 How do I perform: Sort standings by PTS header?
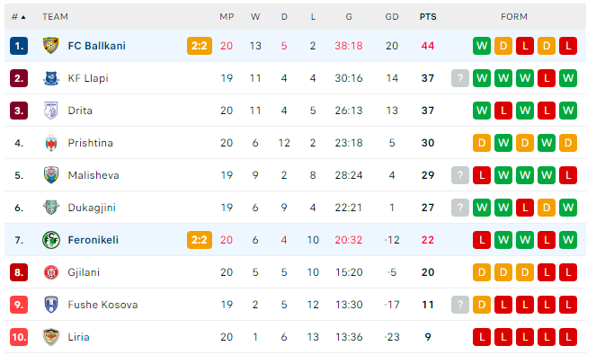(x=428, y=17)
